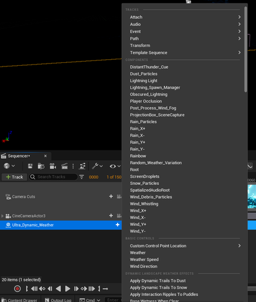Open the Output Log
Screen dimensions: 256x302
tap(58, 300)
